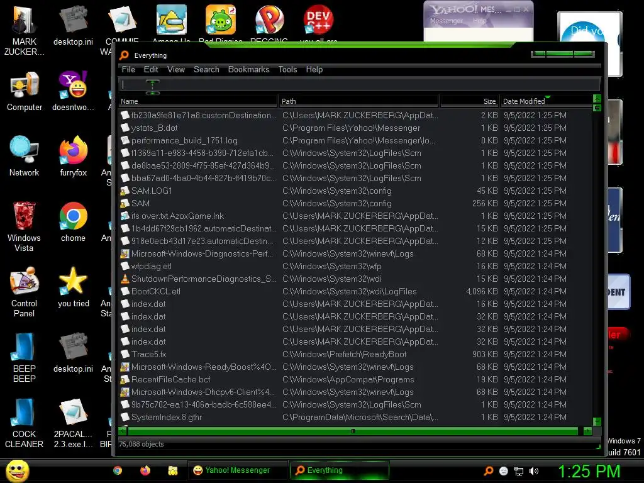
Task: Select the BootCKCL.etl file row
Action: pos(355,291)
